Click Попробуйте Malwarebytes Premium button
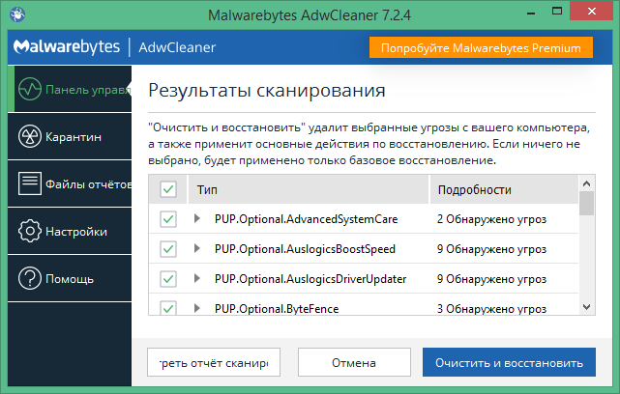The height and width of the screenshot is (394, 620). (481, 47)
